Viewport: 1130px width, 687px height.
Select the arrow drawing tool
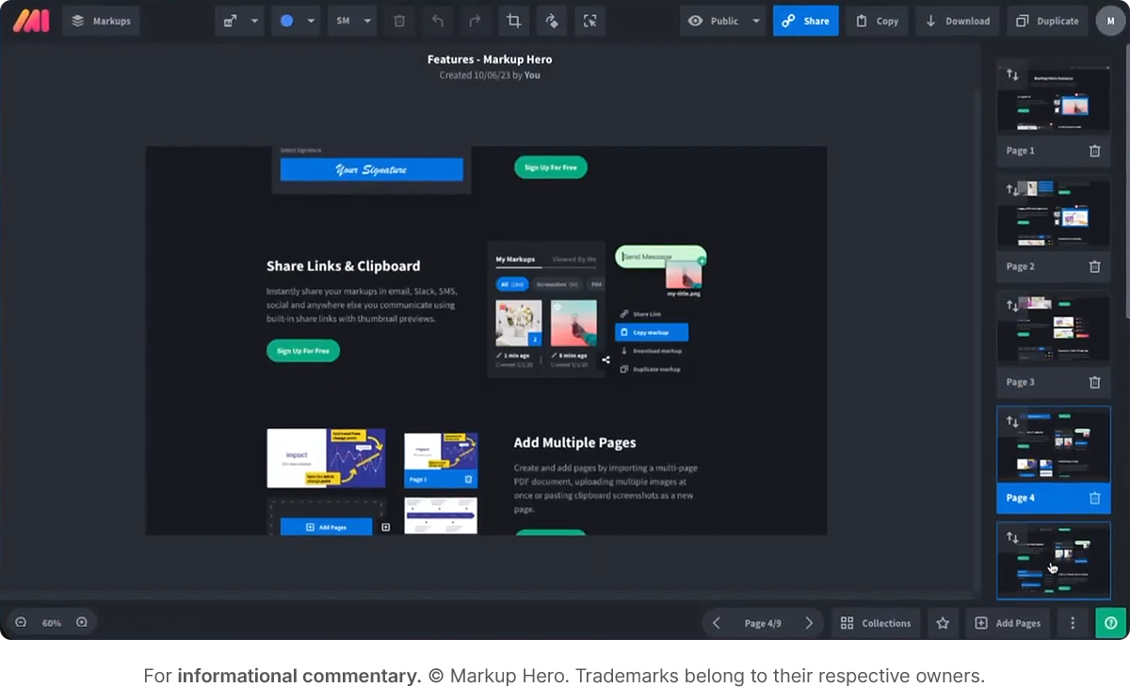click(231, 21)
